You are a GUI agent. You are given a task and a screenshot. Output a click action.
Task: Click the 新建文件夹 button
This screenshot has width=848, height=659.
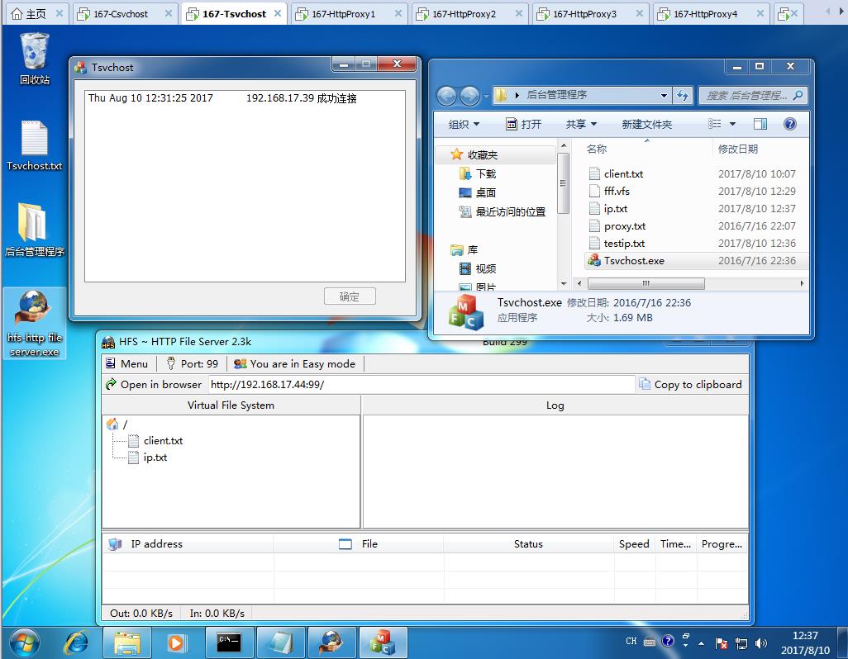click(646, 124)
